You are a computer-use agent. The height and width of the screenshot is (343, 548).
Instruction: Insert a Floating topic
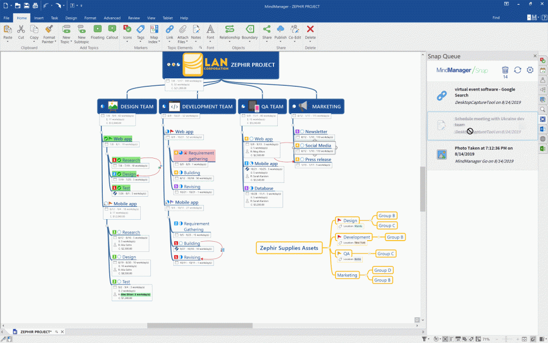coord(97,29)
